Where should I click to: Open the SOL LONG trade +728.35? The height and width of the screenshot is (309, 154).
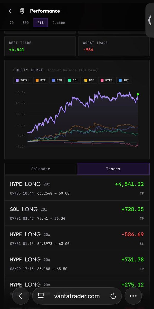point(77,213)
